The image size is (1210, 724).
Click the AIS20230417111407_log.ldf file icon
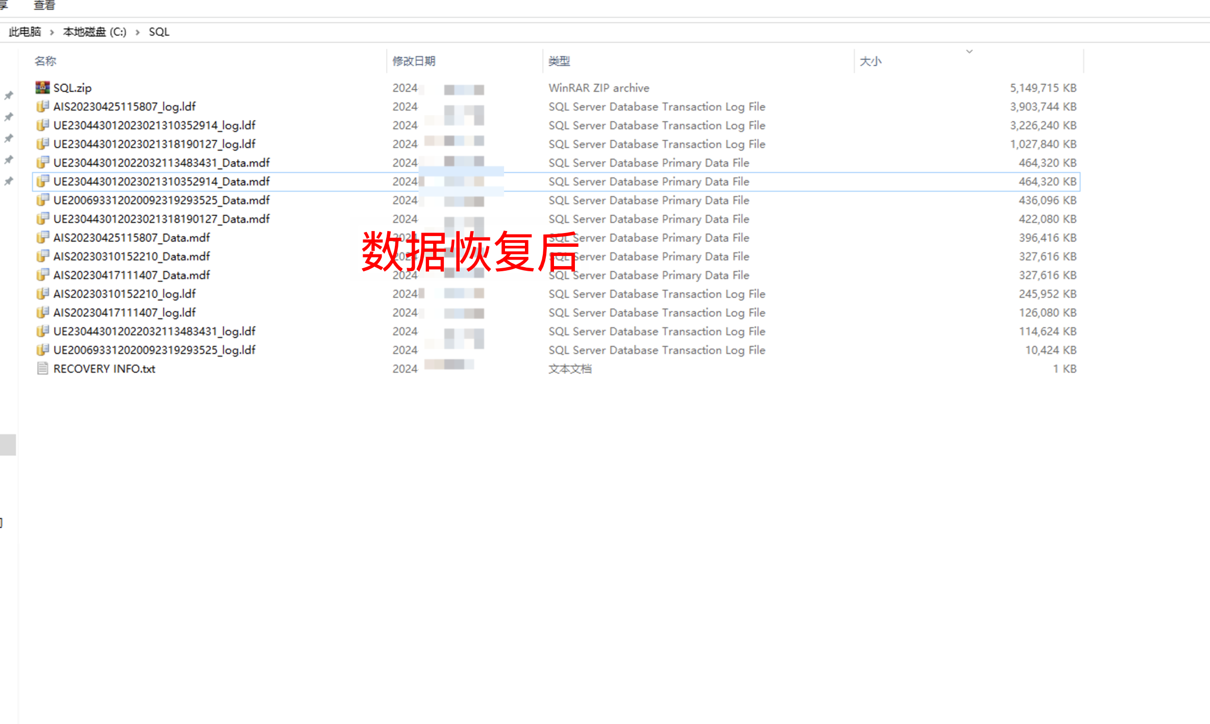(x=42, y=313)
